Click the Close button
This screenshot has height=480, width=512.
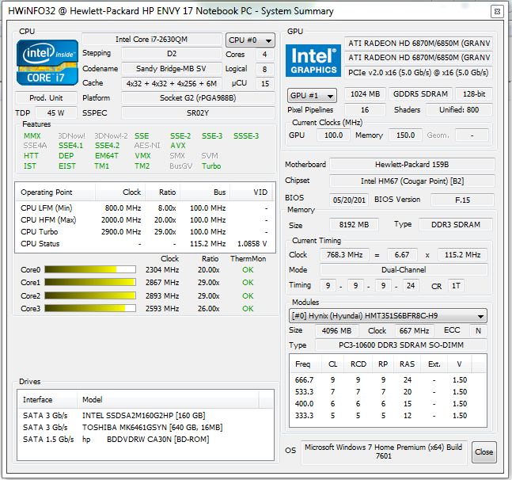pyautogui.click(x=484, y=452)
